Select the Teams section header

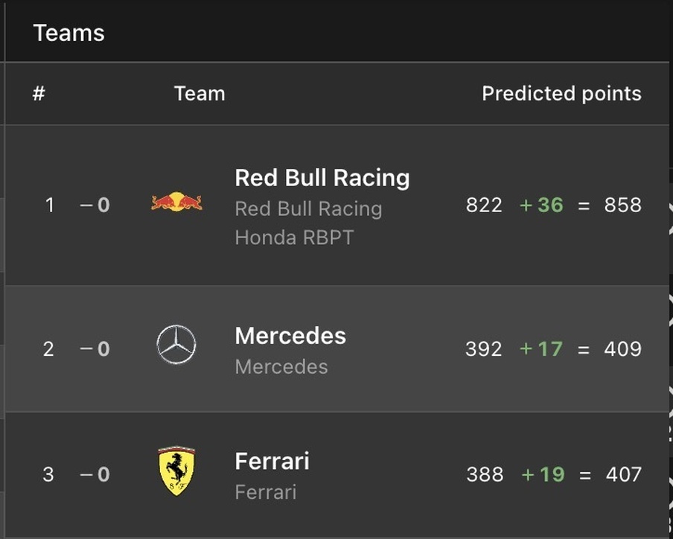(x=68, y=33)
